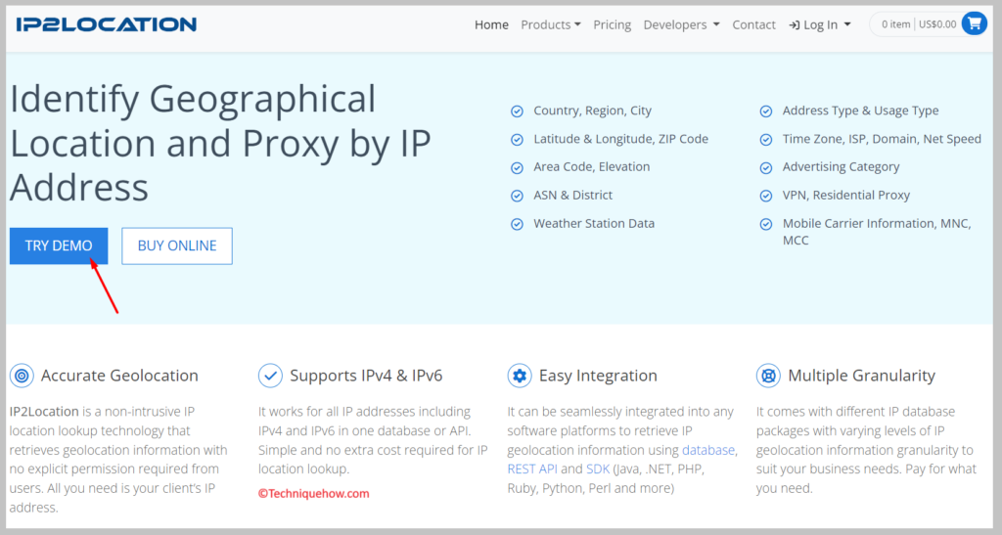Expand the Products dropdown menu
The width and height of the screenshot is (1002, 535).
point(550,24)
